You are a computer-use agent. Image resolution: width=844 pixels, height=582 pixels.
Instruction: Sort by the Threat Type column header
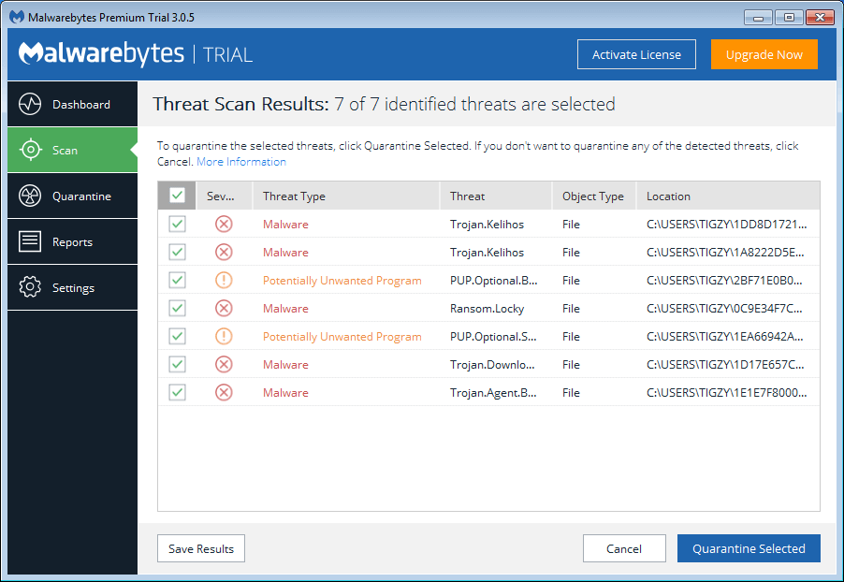click(x=294, y=196)
